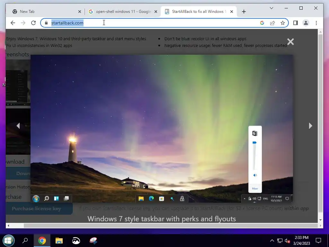Open notification center icon
This screenshot has width=329, height=247.
point(318,241)
